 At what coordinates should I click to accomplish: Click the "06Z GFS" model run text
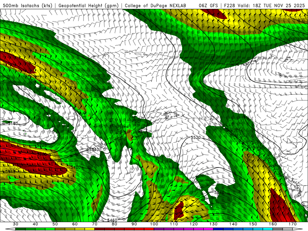(208, 6)
